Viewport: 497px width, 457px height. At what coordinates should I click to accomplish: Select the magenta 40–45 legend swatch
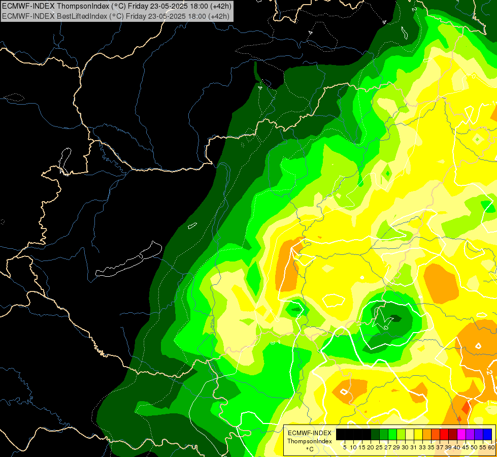(461, 434)
